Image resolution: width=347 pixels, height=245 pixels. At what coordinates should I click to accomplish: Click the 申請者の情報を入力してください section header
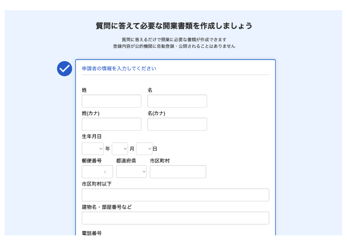click(119, 68)
